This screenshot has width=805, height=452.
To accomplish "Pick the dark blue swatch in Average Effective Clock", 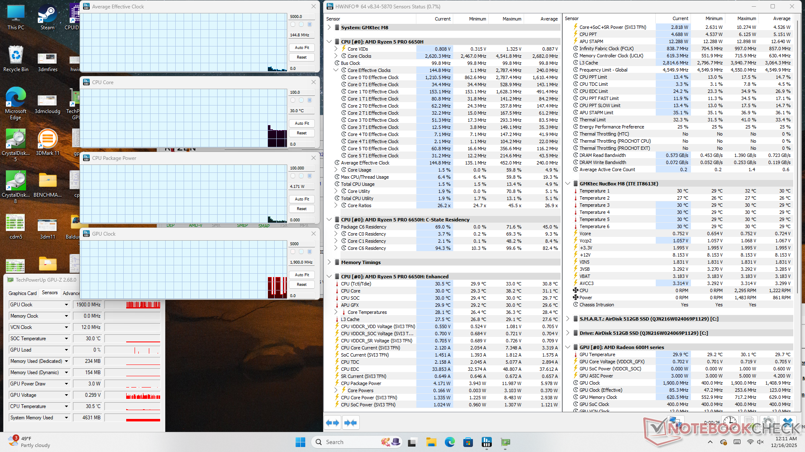I will point(309,24).
